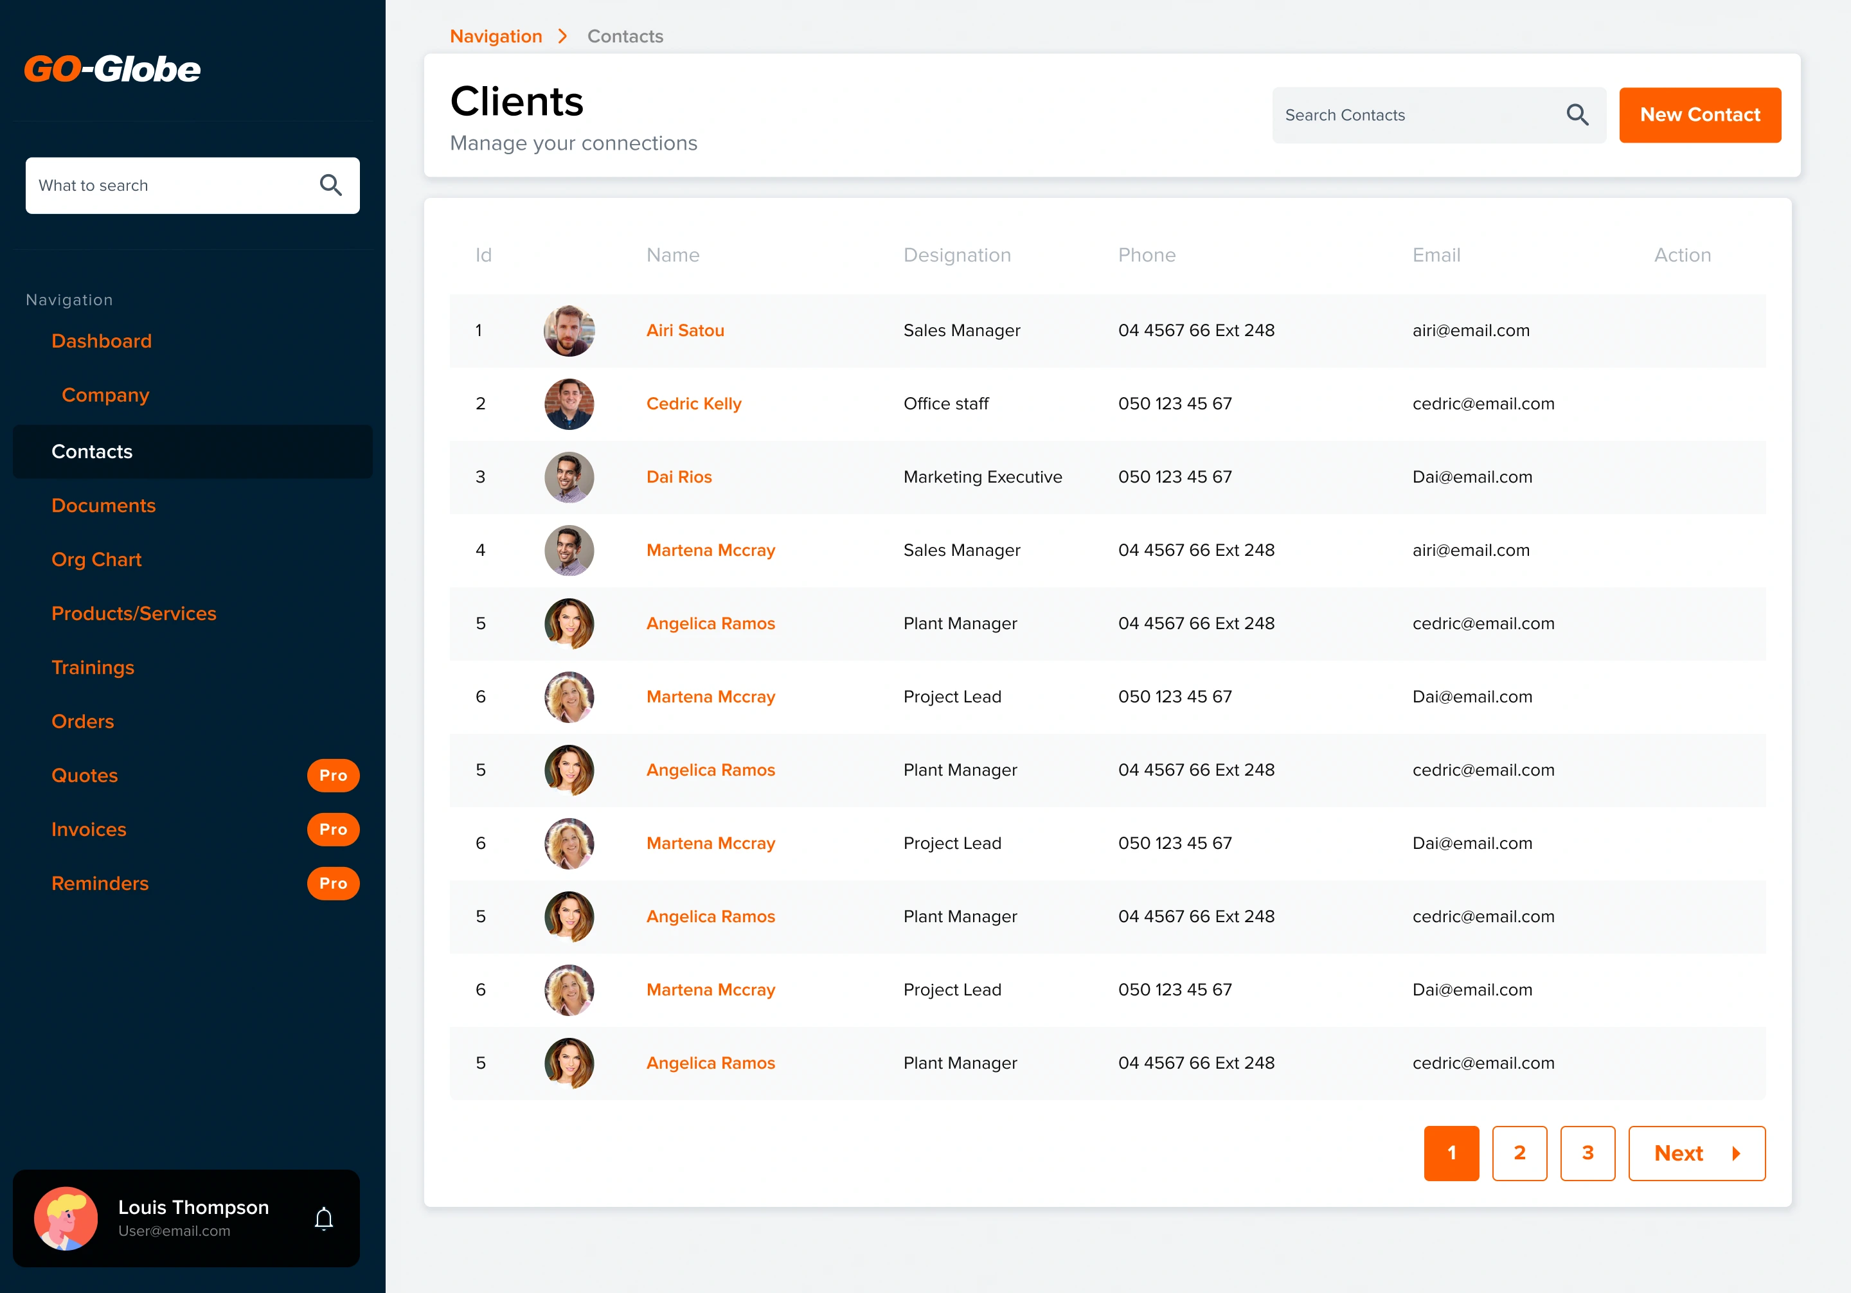Click the breadcrumb chevron after Navigation

click(x=564, y=36)
